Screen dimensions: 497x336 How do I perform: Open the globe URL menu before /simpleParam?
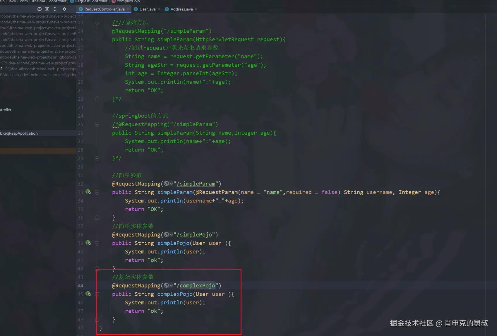click(x=168, y=184)
